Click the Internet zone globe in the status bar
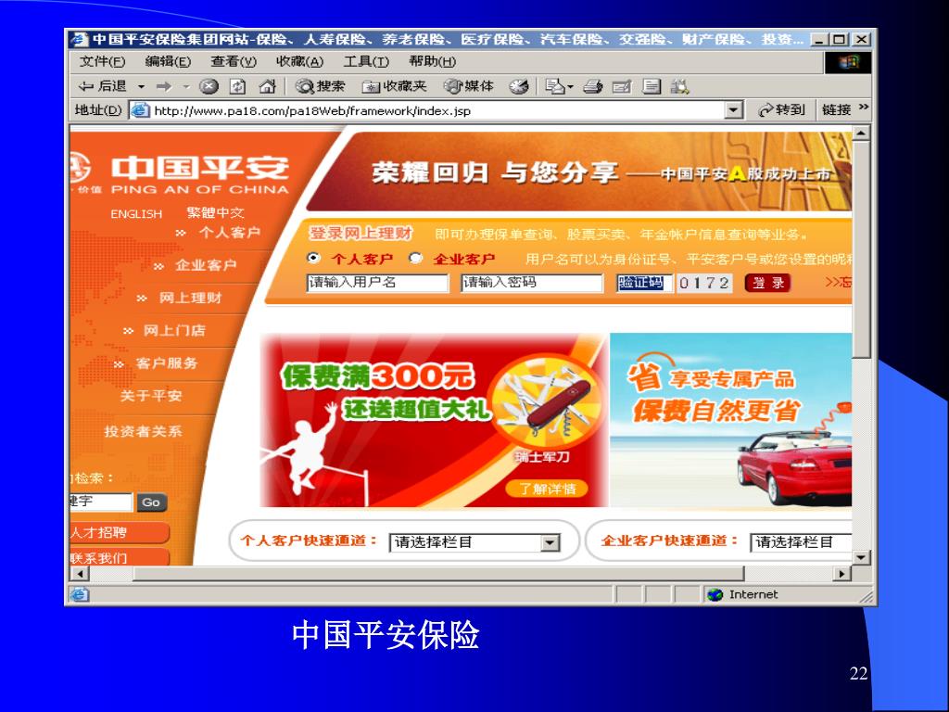The image size is (949, 712). coord(715,594)
